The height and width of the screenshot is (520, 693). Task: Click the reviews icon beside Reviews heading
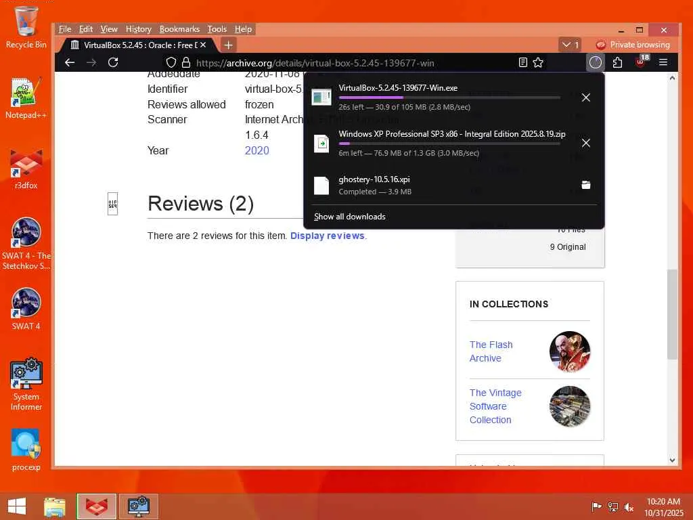click(x=113, y=204)
